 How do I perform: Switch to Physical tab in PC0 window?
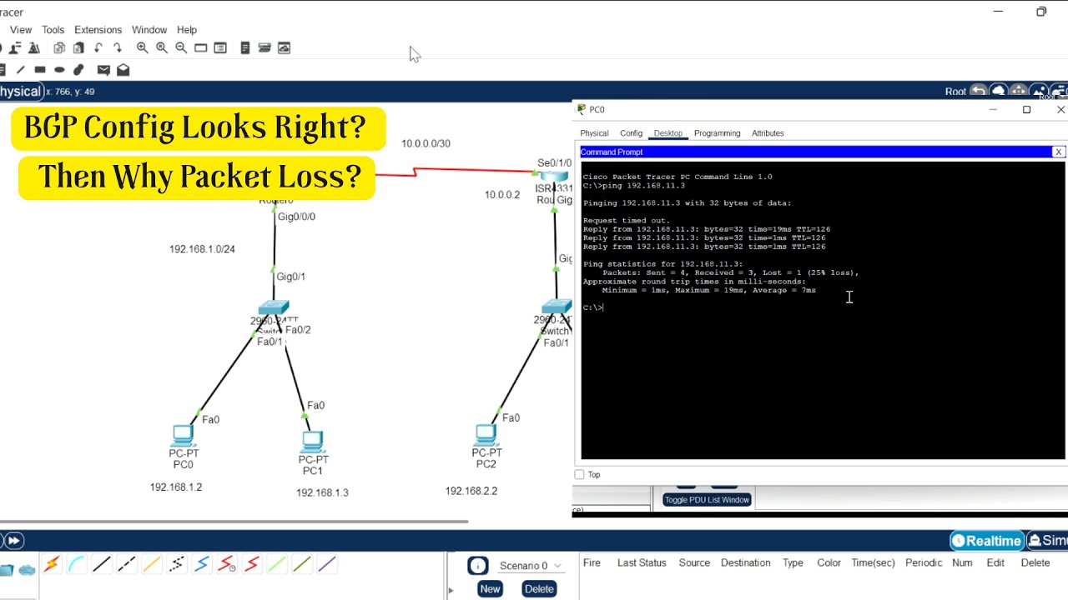pyautogui.click(x=594, y=133)
